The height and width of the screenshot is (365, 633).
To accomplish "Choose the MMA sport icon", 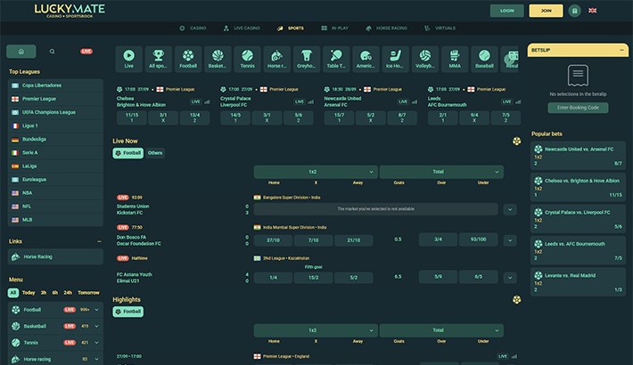I will pyautogui.click(x=454, y=59).
